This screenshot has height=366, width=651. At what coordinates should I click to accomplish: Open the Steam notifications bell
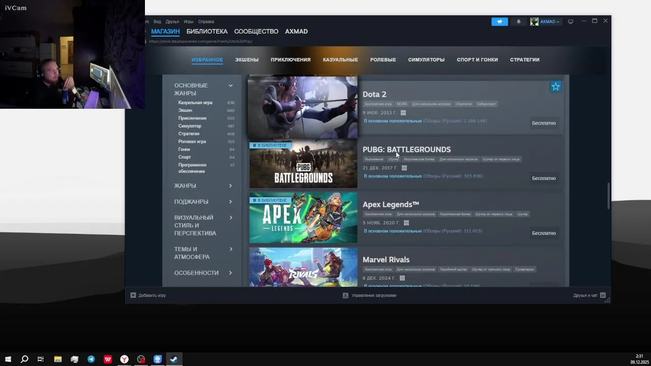(x=519, y=21)
